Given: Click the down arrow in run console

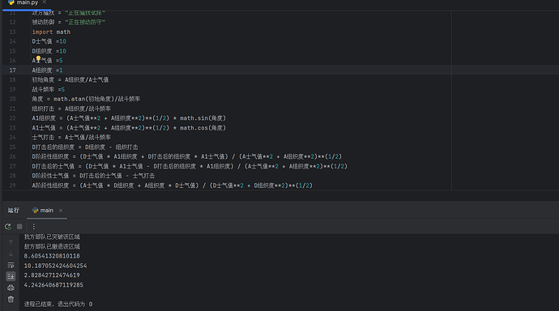Looking at the screenshot, I should coord(11,253).
